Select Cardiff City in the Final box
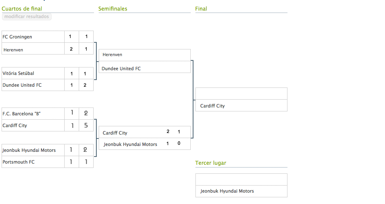The height and width of the screenshot is (204, 385). pyautogui.click(x=212, y=106)
